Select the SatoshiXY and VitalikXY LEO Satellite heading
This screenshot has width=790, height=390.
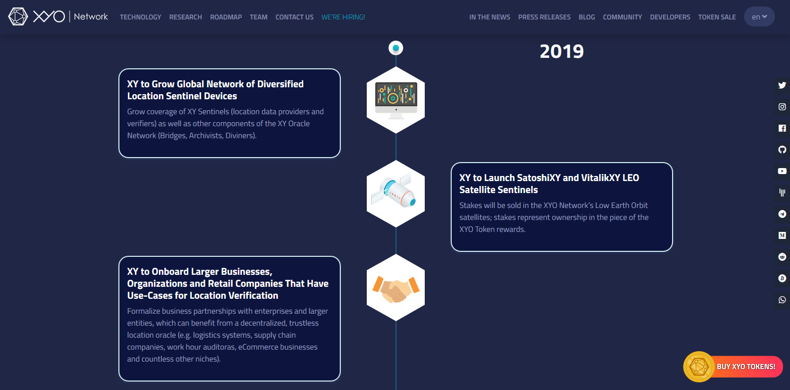pos(549,184)
